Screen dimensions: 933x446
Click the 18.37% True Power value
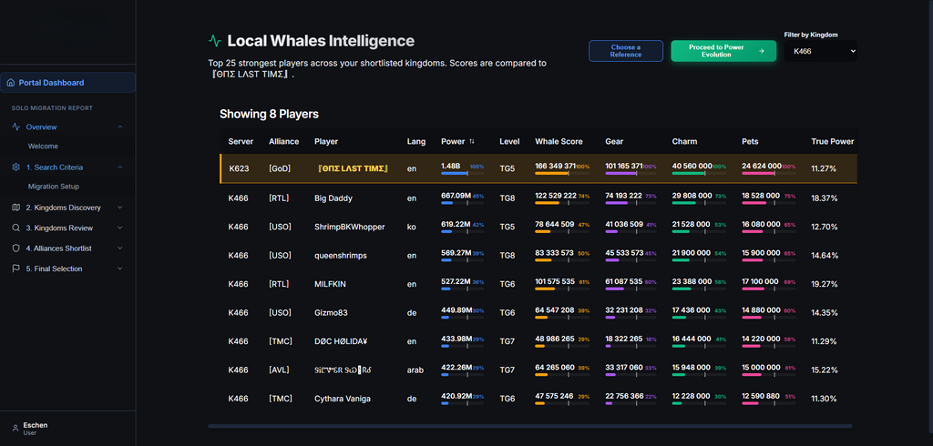point(824,198)
